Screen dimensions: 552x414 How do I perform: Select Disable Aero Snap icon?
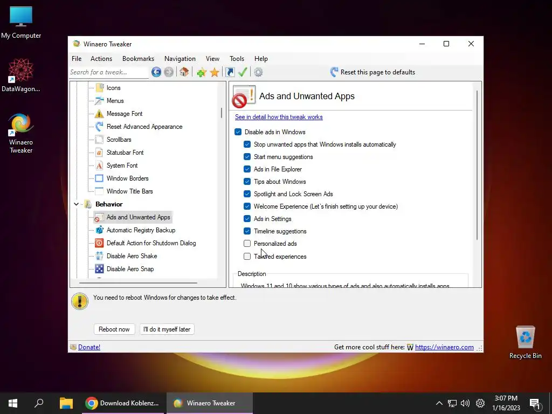pos(100,269)
